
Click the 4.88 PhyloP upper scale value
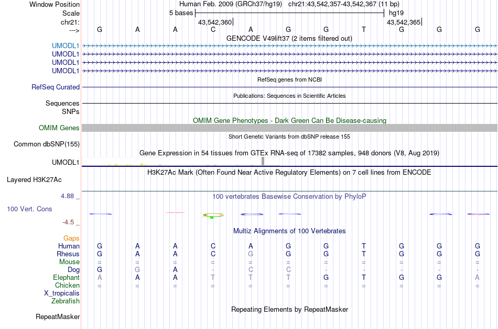(67, 196)
